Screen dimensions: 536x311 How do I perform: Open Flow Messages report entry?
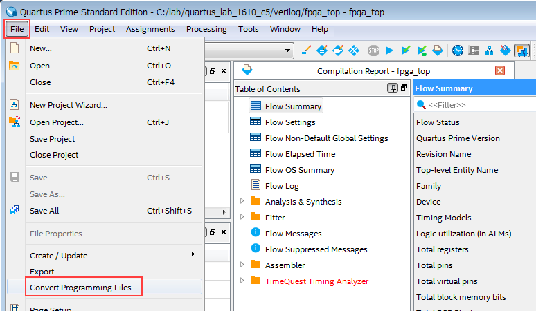(293, 234)
